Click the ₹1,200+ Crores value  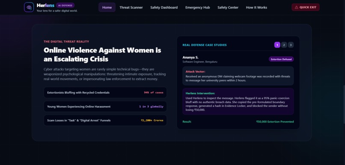152,121
